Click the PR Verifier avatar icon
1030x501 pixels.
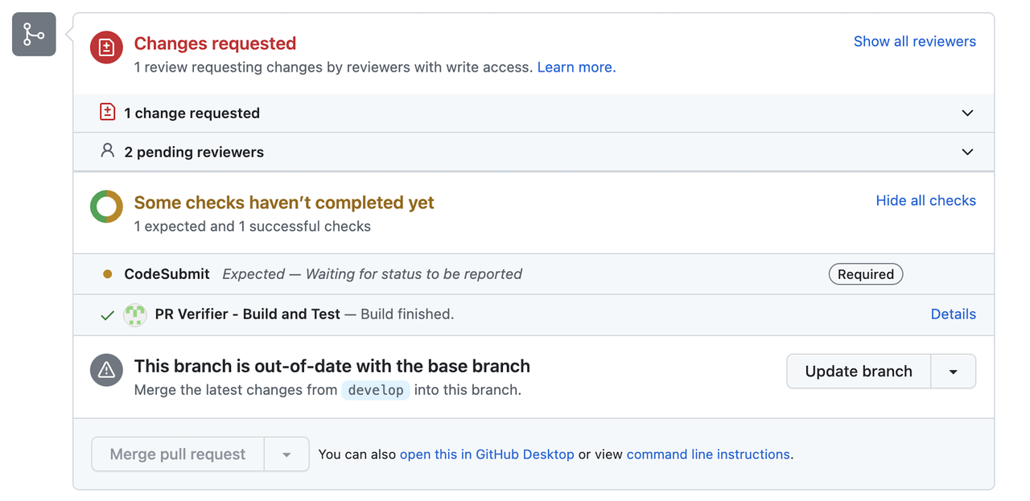135,314
